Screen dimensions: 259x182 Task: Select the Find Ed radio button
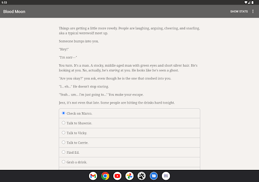(63, 152)
